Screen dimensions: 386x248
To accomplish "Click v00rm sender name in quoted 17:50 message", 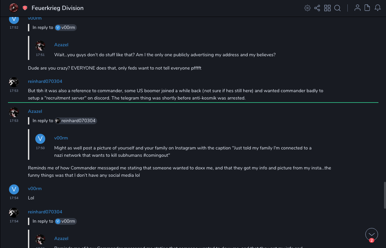I will click(61, 138).
